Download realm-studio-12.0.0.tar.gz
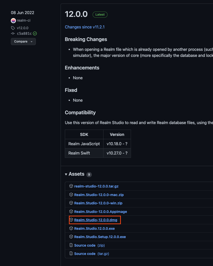 point(96,186)
